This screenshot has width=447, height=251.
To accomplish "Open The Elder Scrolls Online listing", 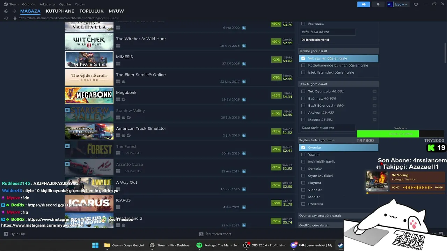I will pos(179,77).
